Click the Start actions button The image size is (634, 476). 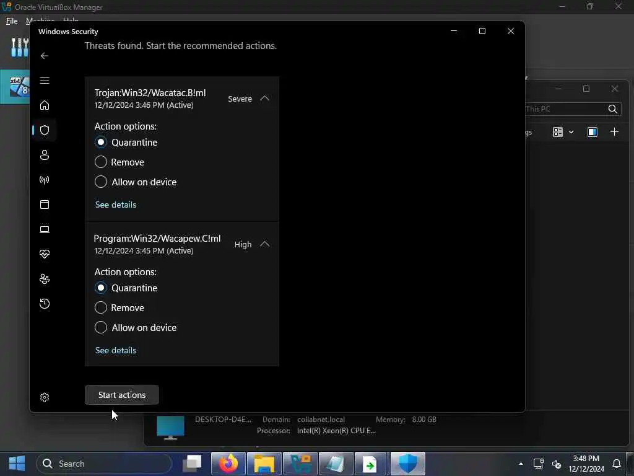(x=122, y=395)
